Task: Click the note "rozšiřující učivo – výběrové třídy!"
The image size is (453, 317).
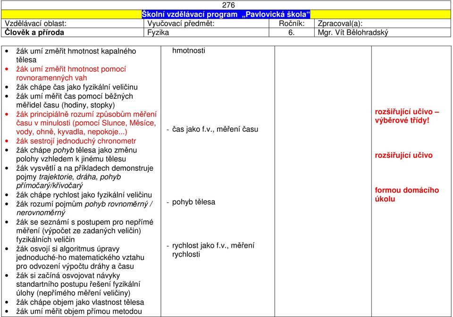Action: [407, 116]
